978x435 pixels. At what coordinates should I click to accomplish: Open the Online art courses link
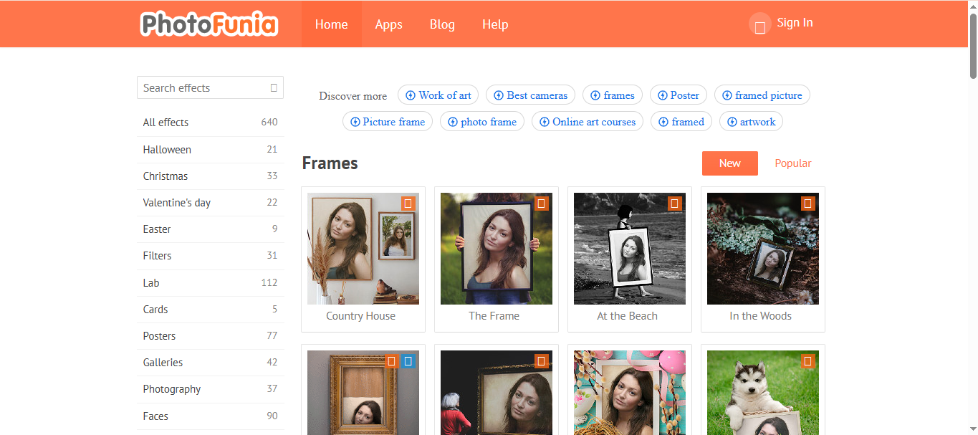[x=587, y=121]
